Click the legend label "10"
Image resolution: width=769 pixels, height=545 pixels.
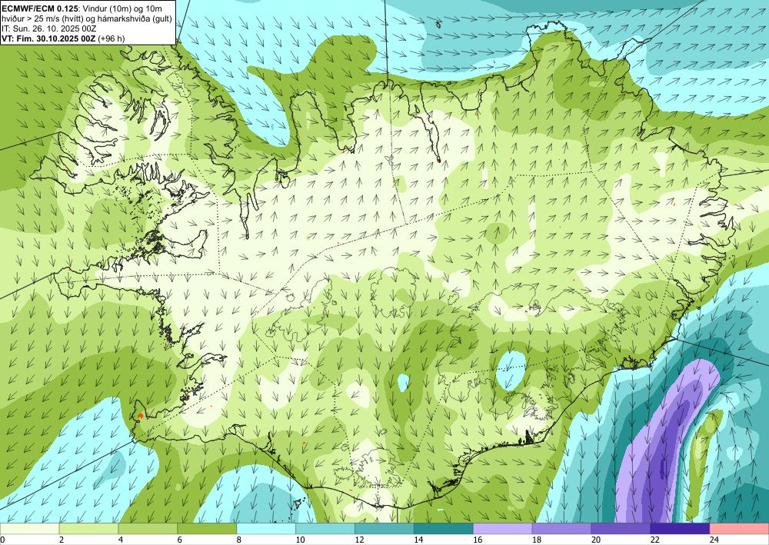[x=300, y=540]
